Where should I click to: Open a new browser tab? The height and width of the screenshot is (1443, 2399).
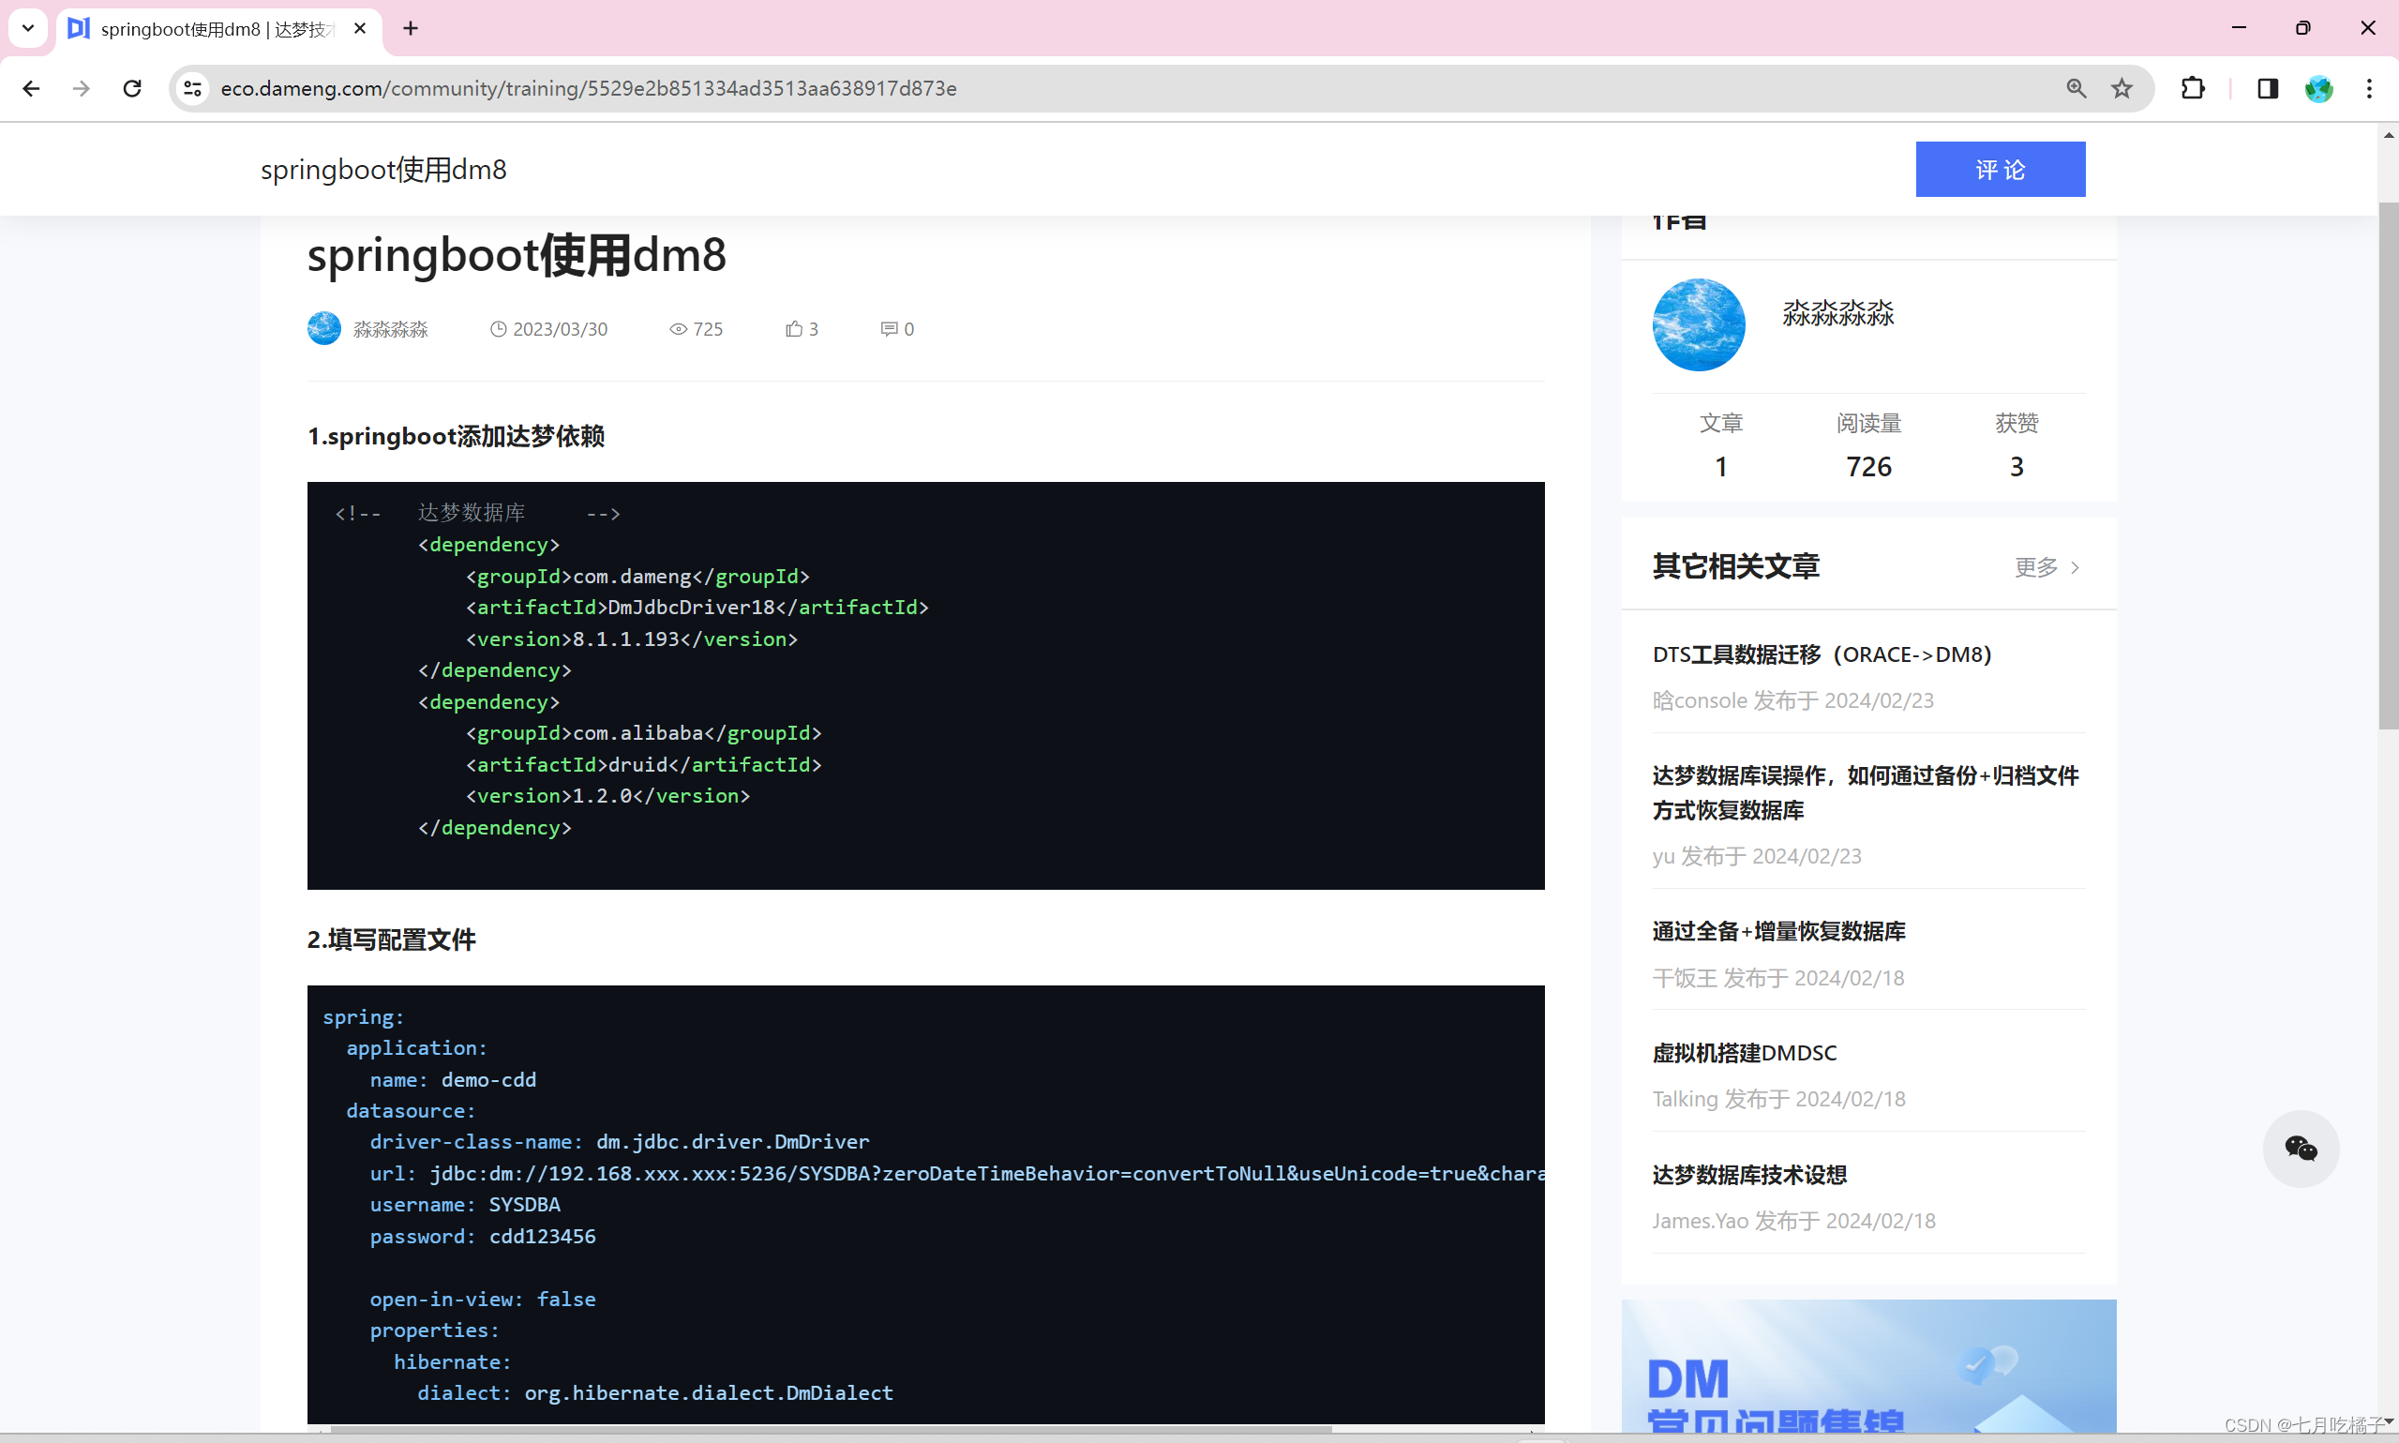[x=412, y=28]
